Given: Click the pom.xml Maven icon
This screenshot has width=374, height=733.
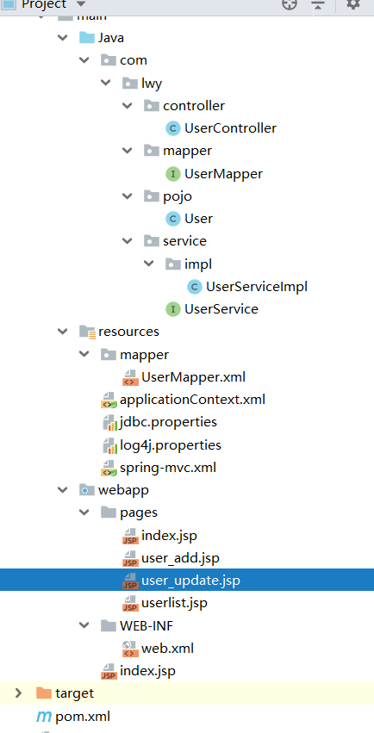Looking at the screenshot, I should [44, 716].
